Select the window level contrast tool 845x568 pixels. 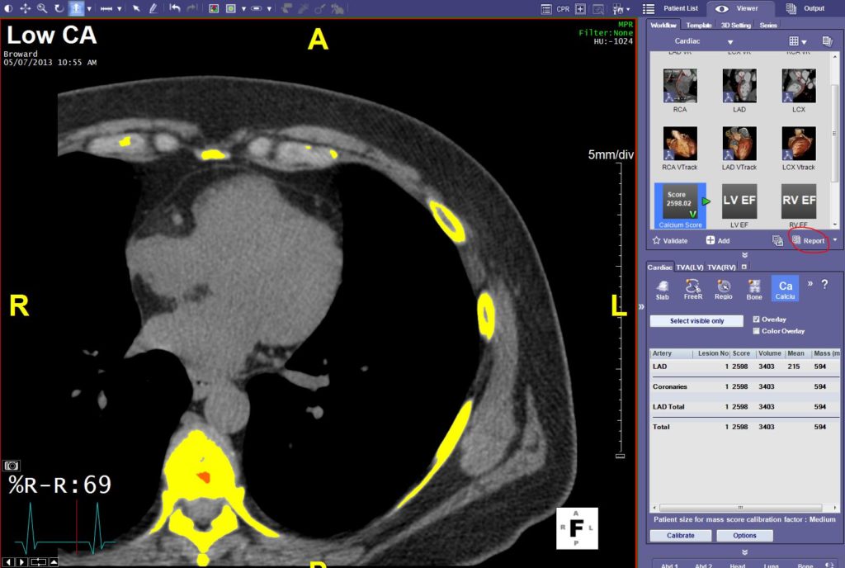coord(8,8)
